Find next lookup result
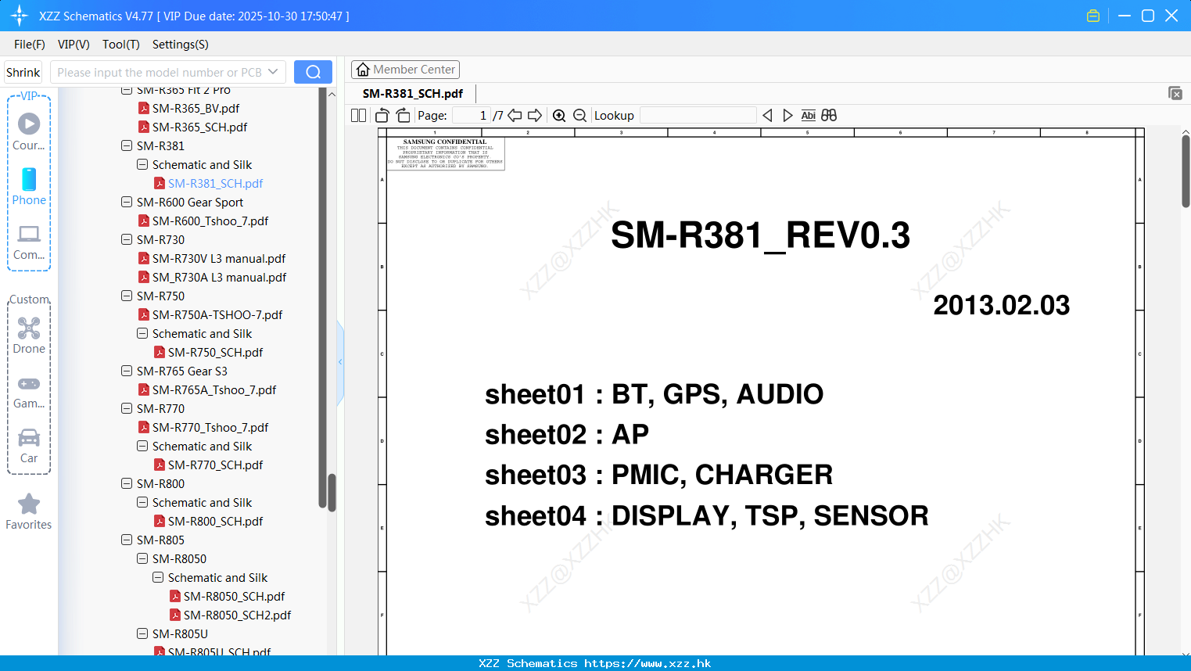 point(787,115)
